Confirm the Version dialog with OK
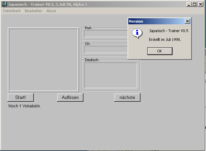 pos(160,51)
